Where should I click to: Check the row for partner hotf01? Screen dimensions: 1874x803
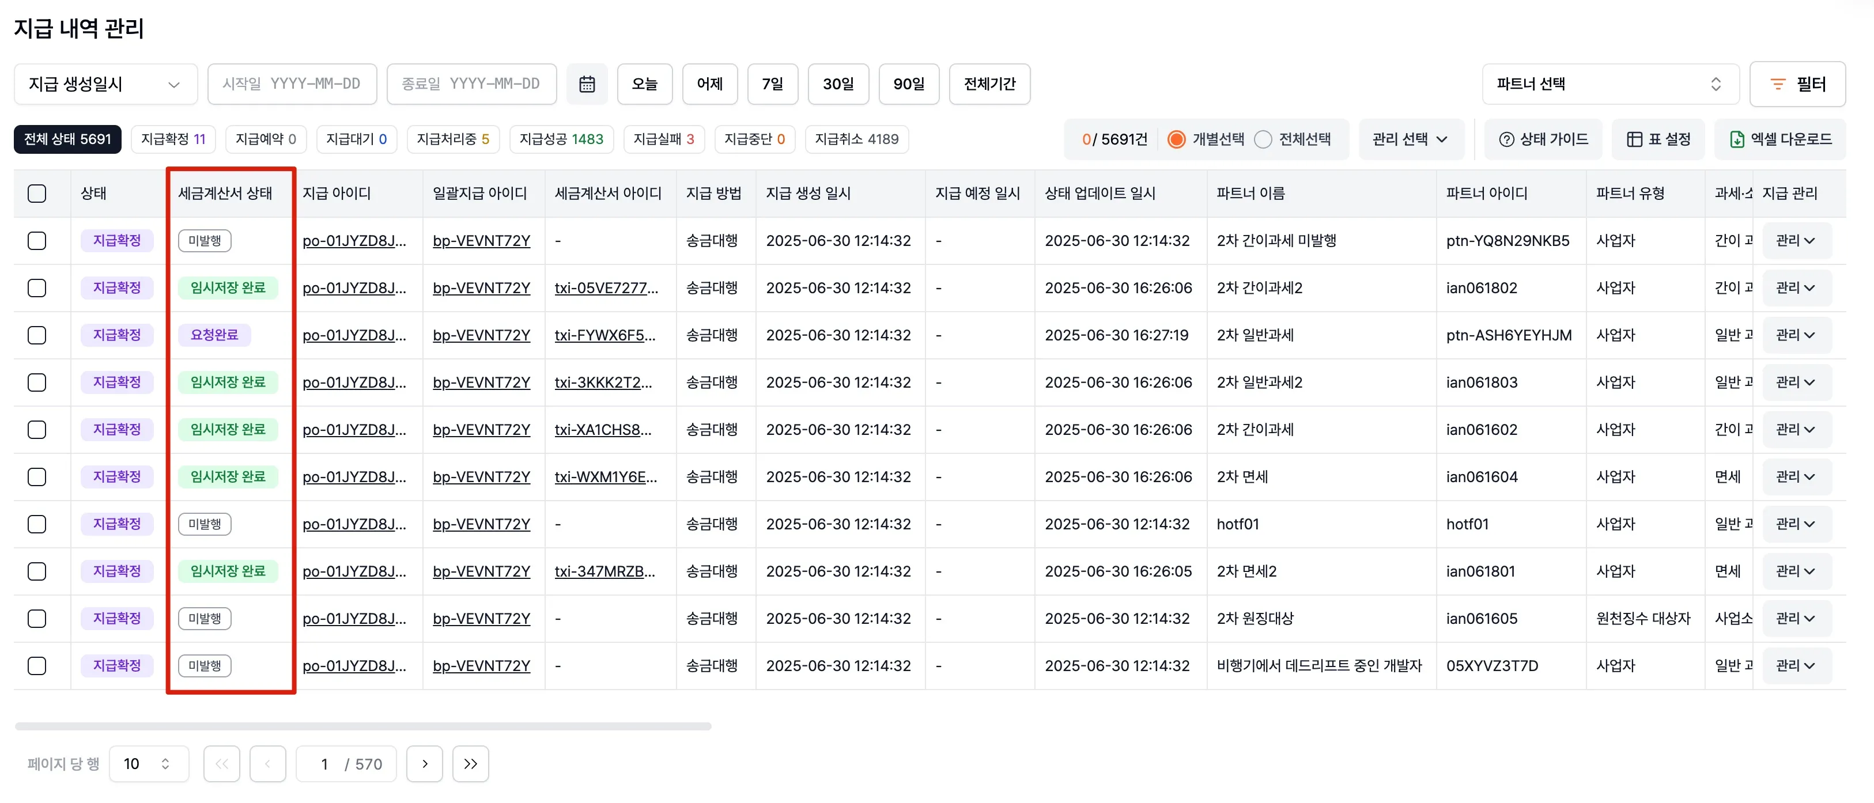[x=37, y=524]
